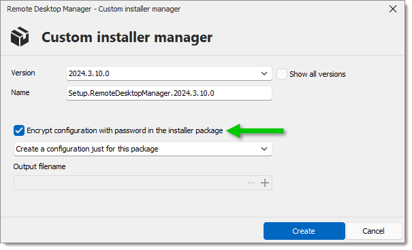Viewport: 412px width, 250px height.
Task: Click the Custom installer manager heading text
Action: (x=127, y=37)
